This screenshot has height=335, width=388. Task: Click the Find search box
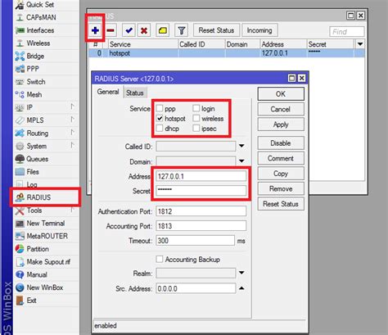coord(347,32)
